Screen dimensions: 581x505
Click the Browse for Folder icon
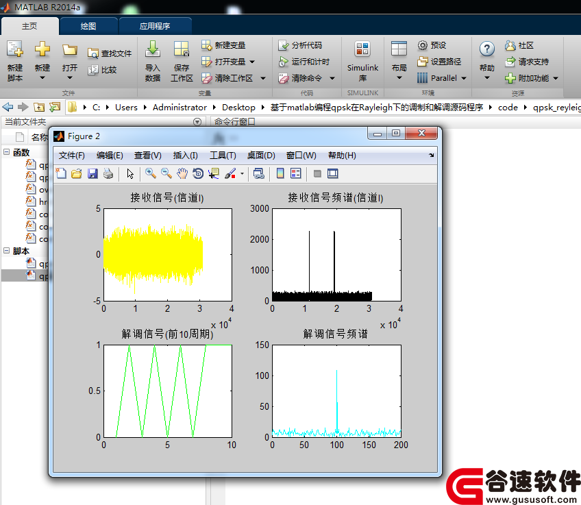click(x=55, y=107)
